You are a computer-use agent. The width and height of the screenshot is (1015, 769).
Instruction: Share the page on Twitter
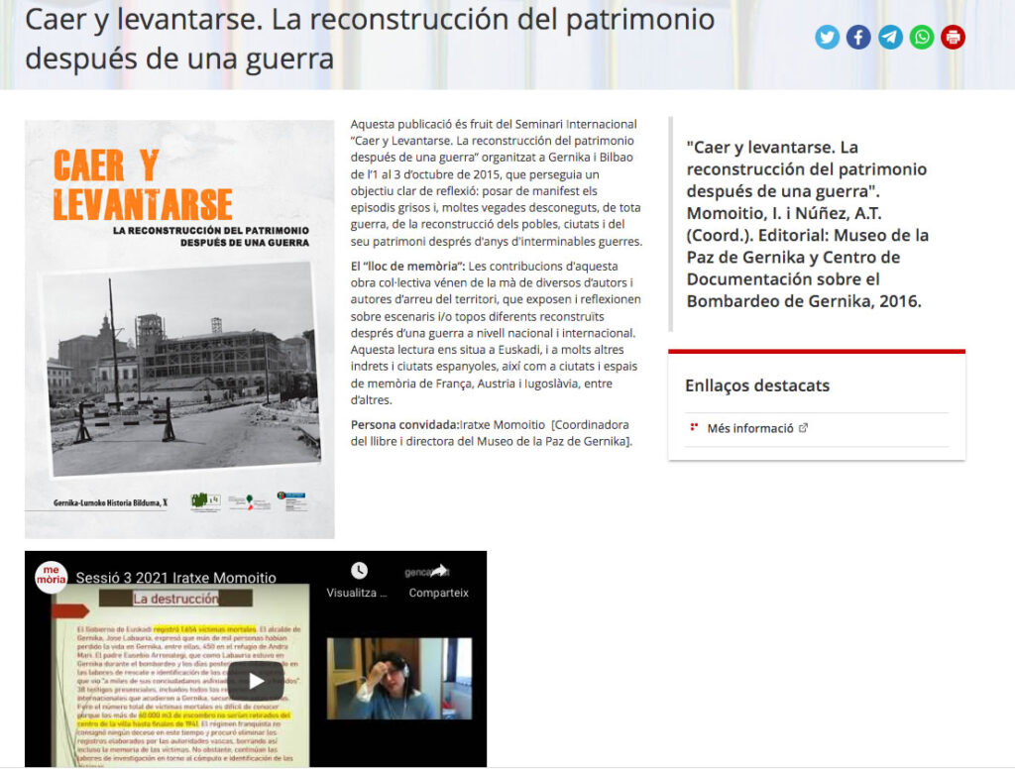pos(827,38)
